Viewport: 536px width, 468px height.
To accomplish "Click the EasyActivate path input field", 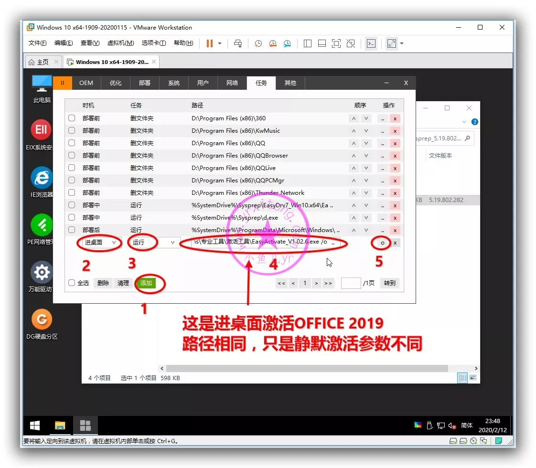I will (x=260, y=243).
